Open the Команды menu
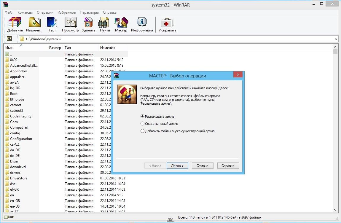 click(25, 12)
